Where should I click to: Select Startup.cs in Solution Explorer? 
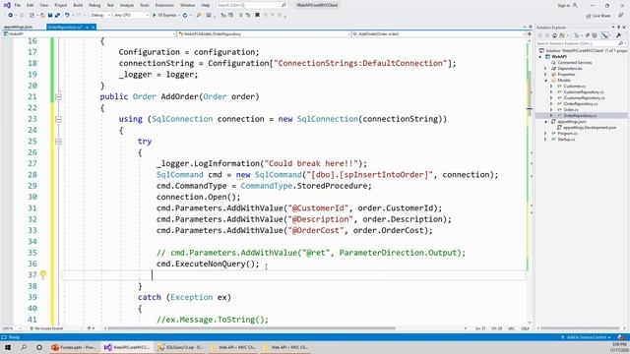(x=566, y=140)
